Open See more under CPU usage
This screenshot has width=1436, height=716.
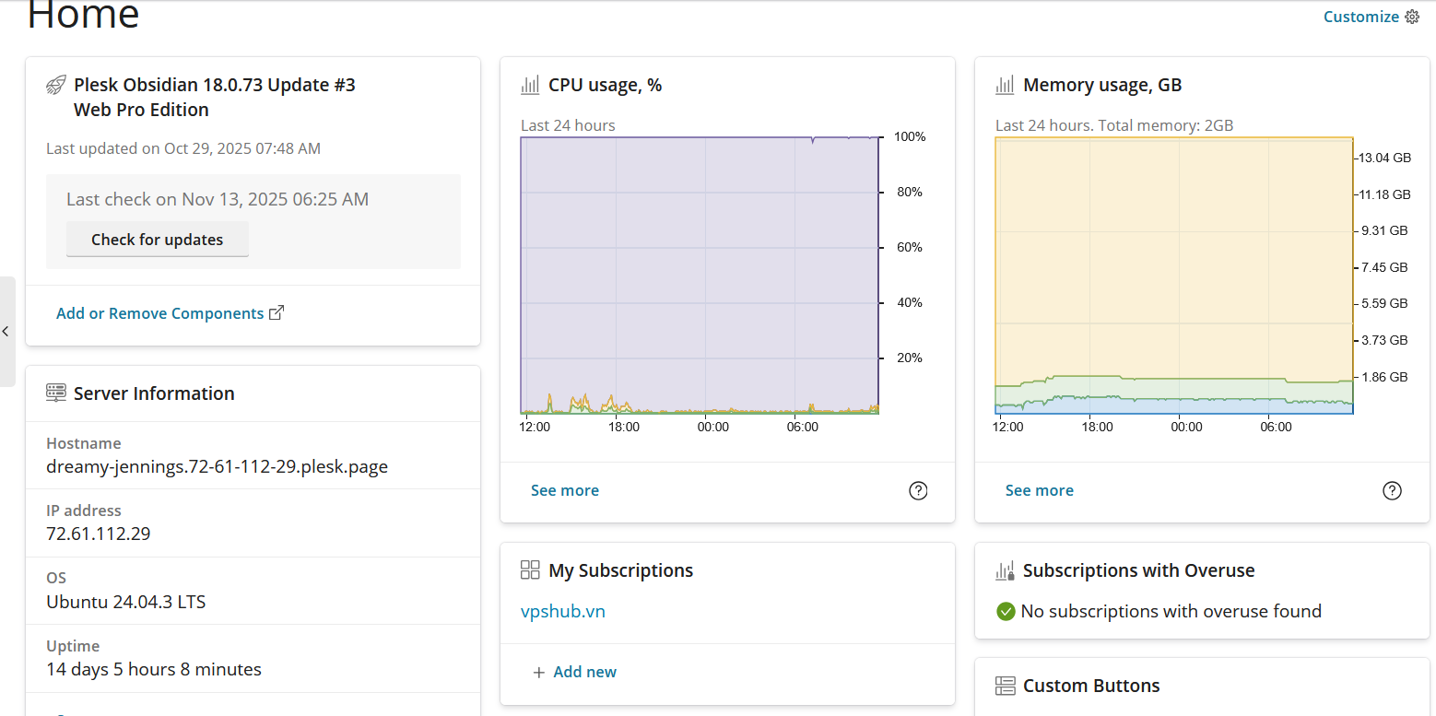pos(565,490)
